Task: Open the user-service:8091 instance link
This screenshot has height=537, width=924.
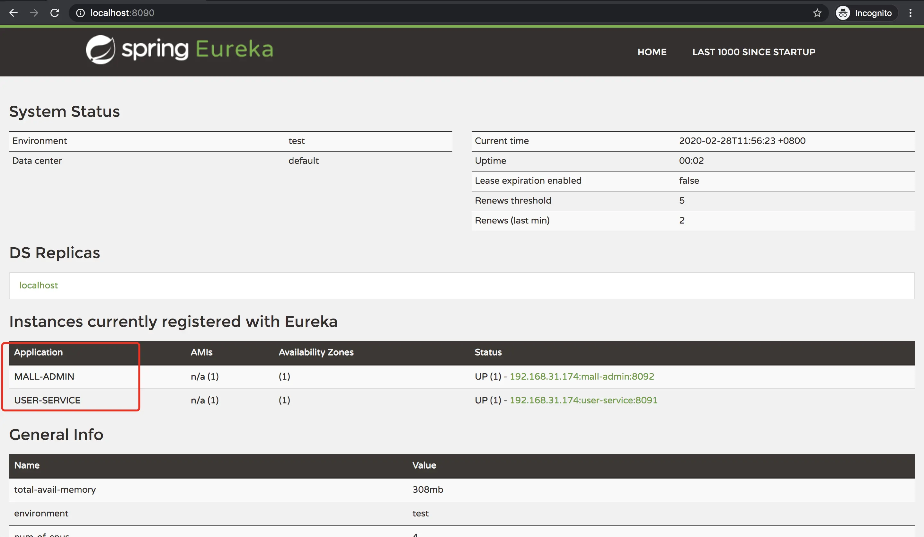Action: 583,400
